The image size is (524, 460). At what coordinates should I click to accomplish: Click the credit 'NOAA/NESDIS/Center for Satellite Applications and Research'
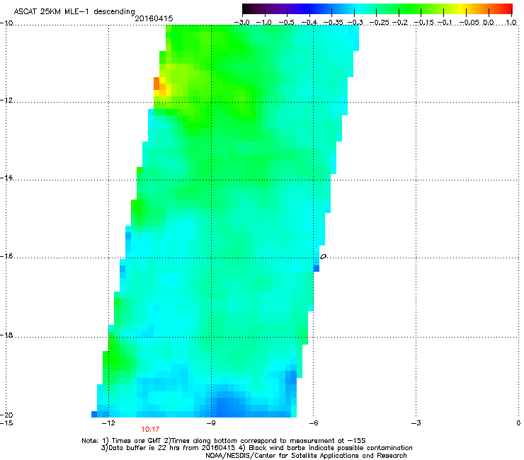tap(306, 456)
